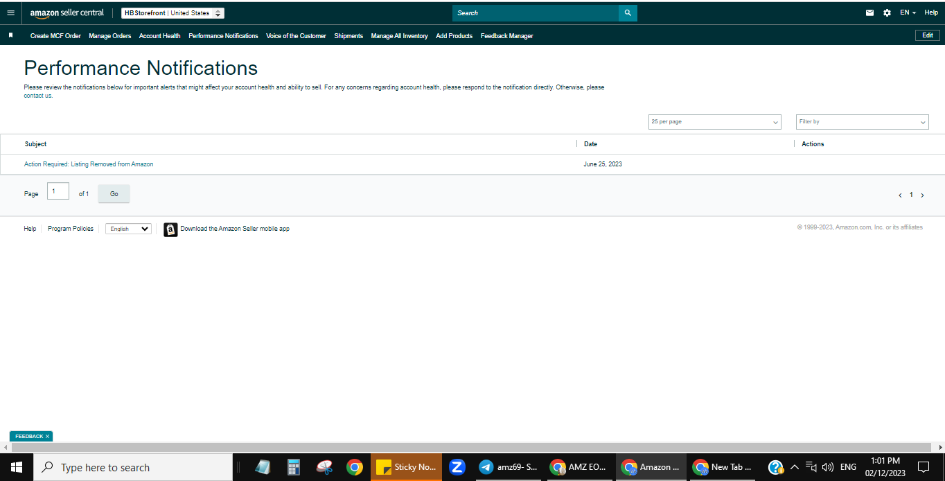Click the Amazon Seller app logo icon
Screen dimensions: 945x481
tap(170, 229)
